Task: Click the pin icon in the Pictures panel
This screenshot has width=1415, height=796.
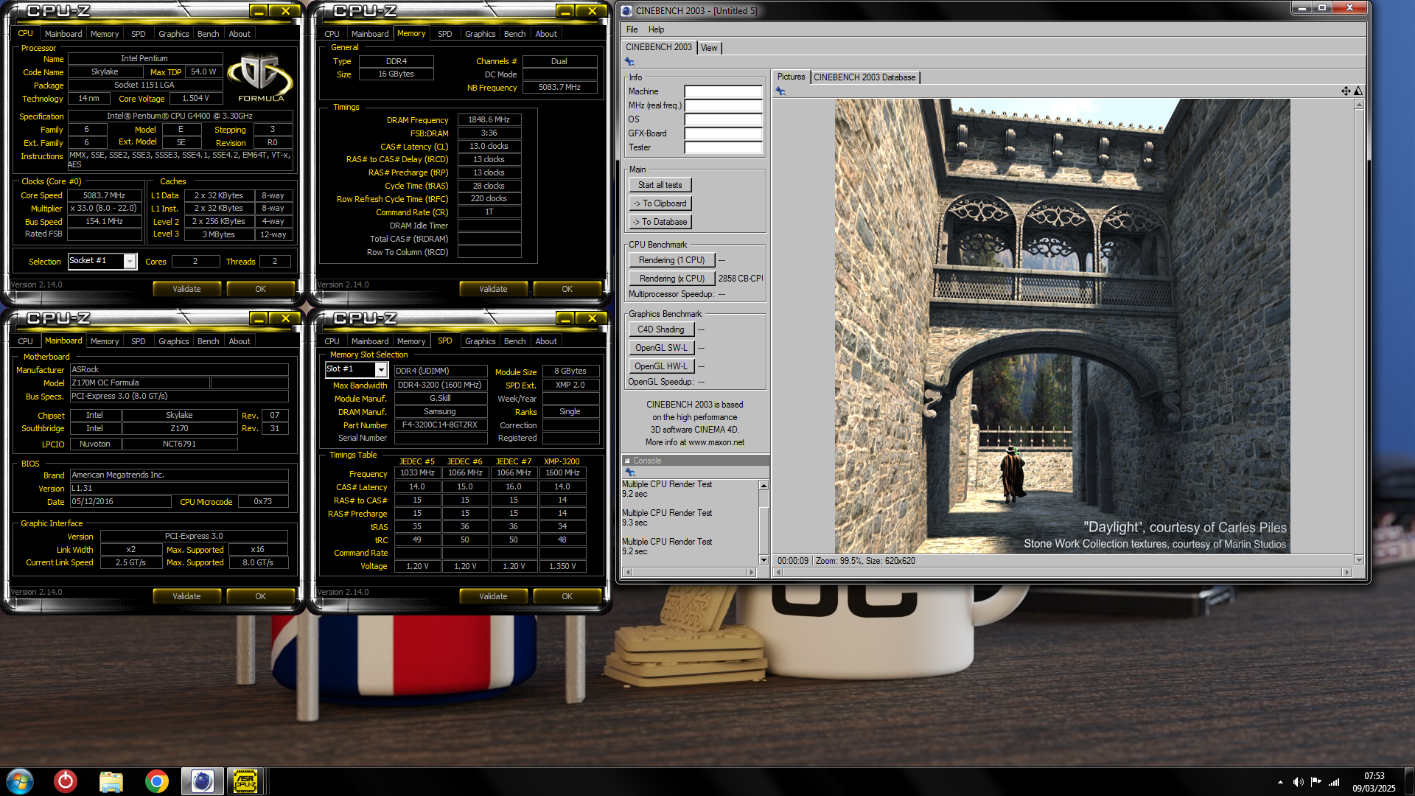Action: [780, 91]
